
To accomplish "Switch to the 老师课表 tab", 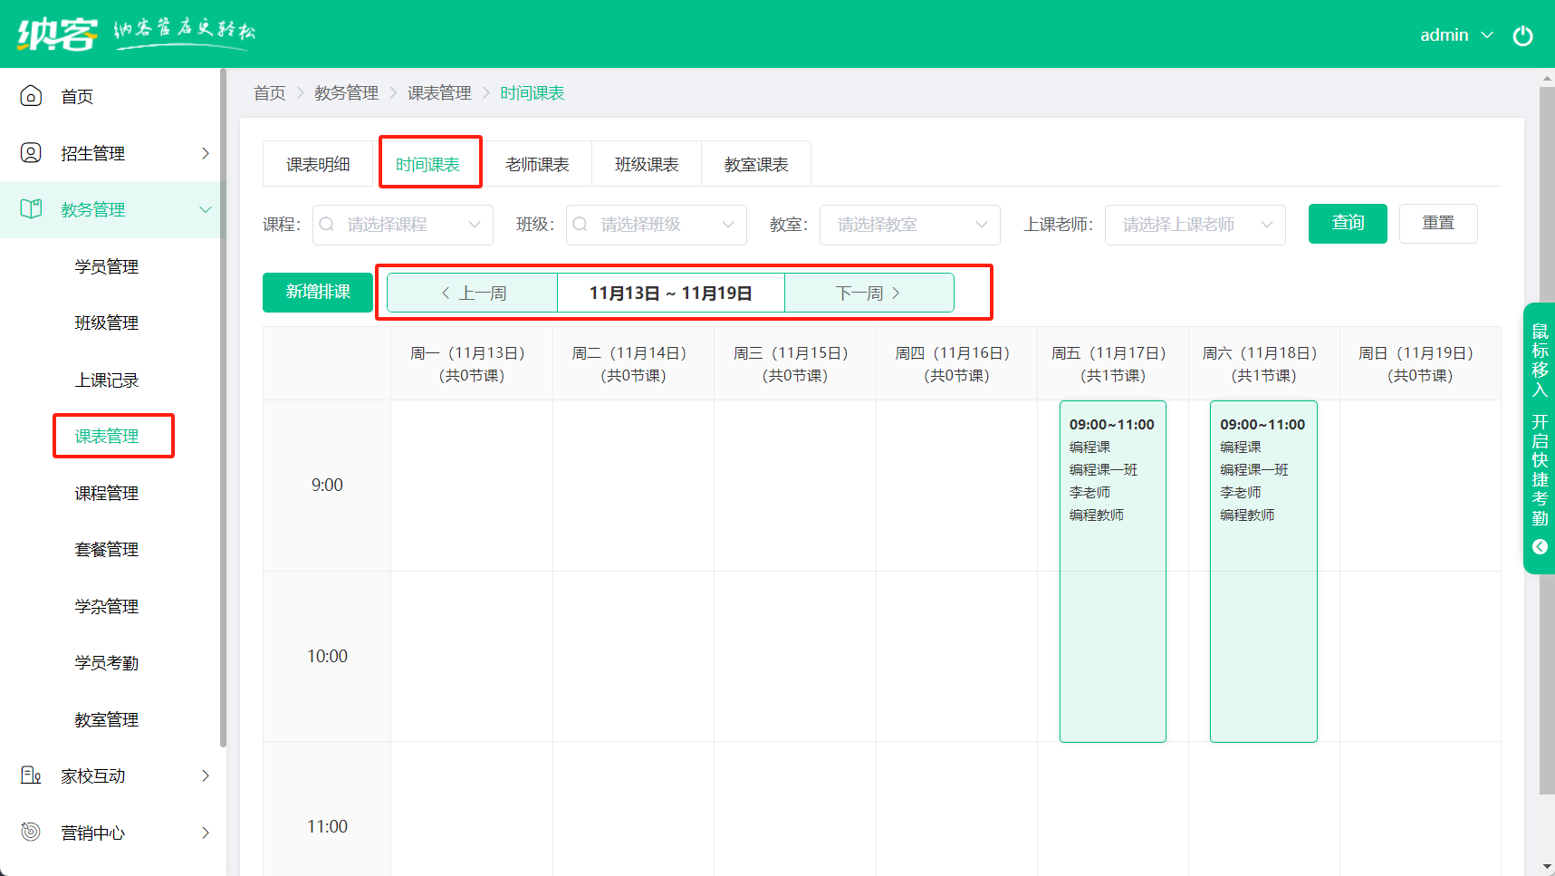I will click(537, 165).
